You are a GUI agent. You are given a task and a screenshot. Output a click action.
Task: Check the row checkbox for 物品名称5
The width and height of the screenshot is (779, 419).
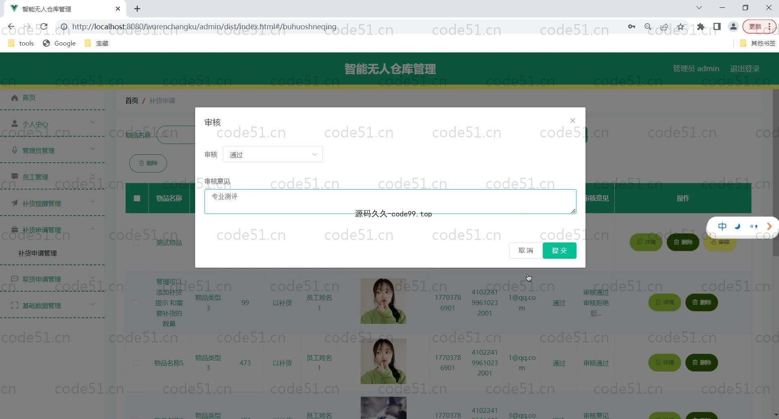tap(136, 363)
